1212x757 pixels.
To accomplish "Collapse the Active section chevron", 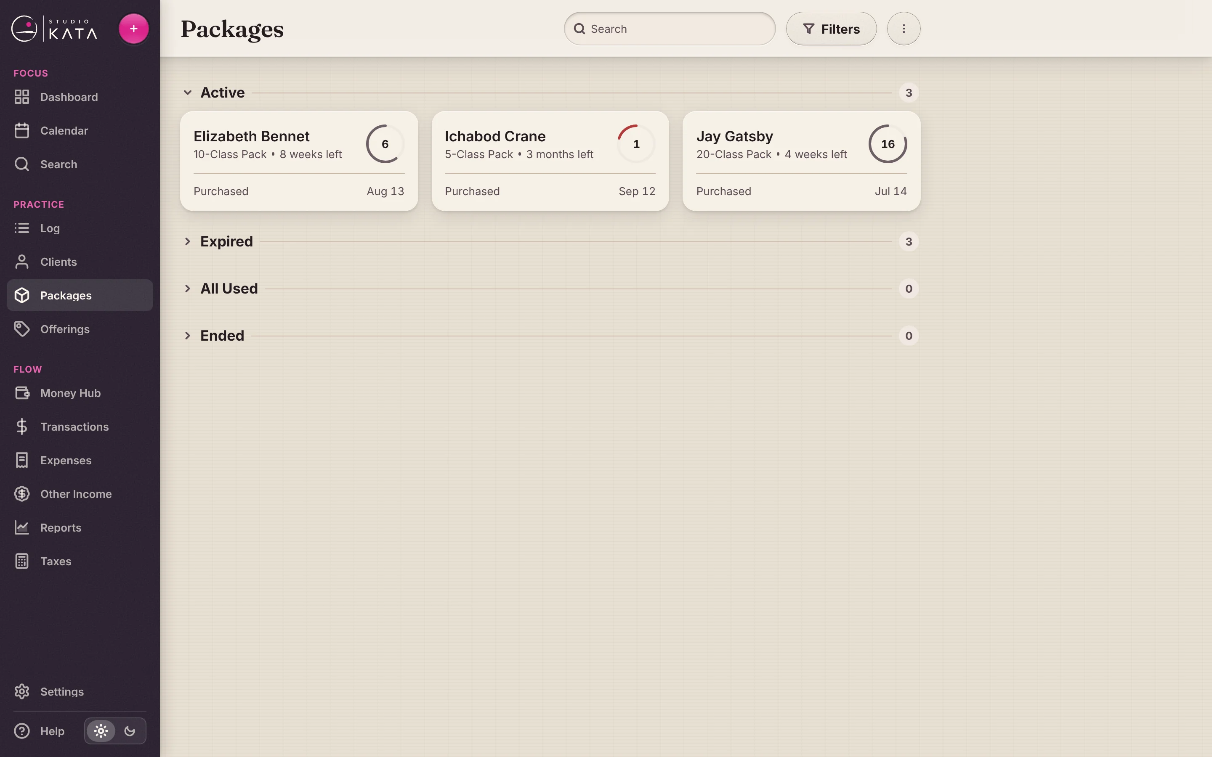I will point(187,92).
